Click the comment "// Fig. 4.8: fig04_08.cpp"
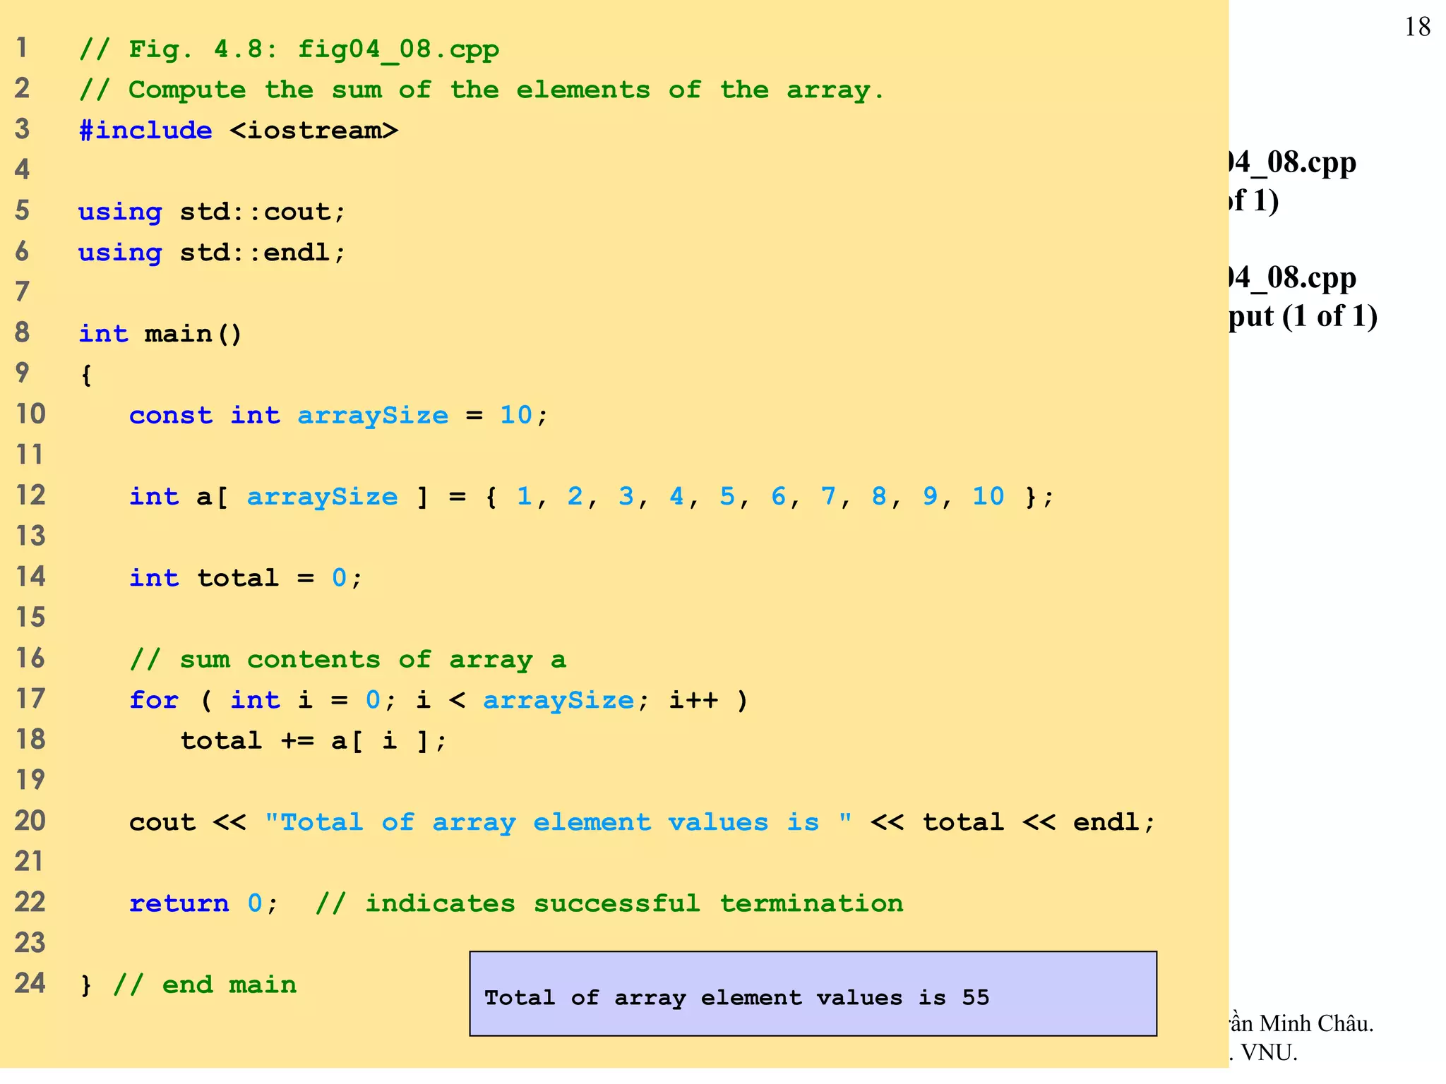This screenshot has height=1084, width=1446. point(289,50)
